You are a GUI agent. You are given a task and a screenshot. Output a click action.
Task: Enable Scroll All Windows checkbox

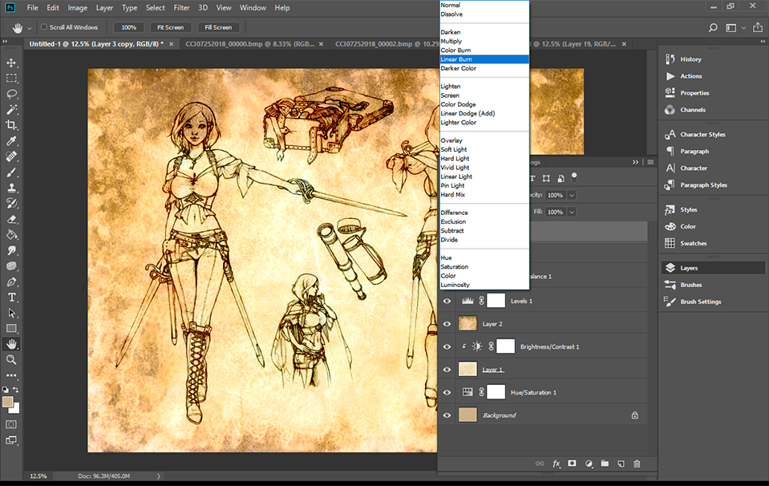[x=44, y=27]
